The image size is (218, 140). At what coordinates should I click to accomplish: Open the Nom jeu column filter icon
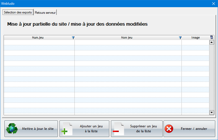click(x=180, y=38)
